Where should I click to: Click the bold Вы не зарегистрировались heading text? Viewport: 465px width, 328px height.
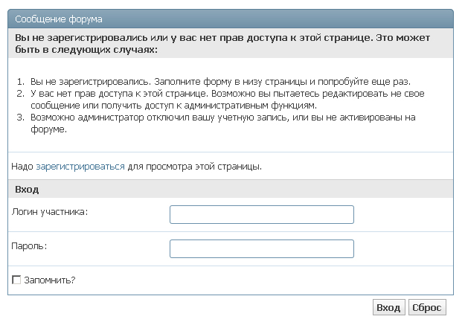tap(222, 43)
